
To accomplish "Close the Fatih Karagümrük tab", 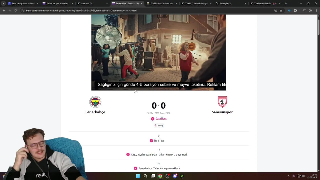I will pos(38,3).
